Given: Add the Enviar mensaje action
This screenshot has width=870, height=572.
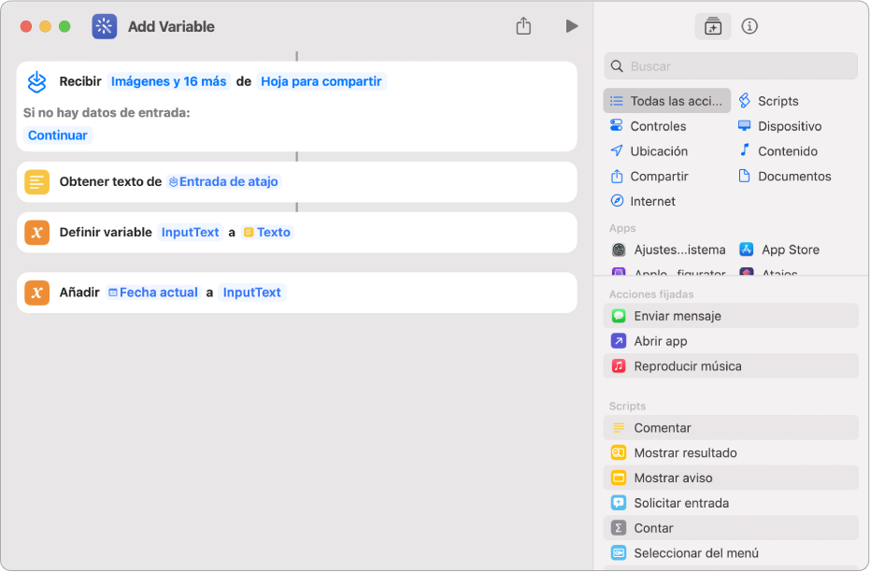Looking at the screenshot, I should tap(731, 316).
